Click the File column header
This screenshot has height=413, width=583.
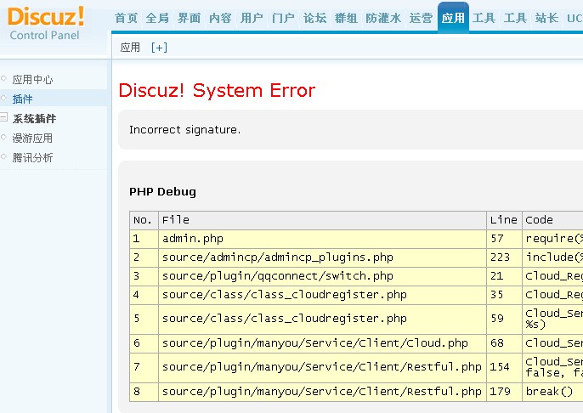(322, 220)
